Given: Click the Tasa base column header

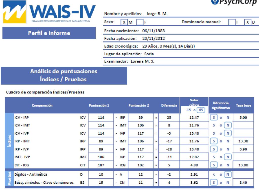Looking at the screenshot, I should click(x=244, y=105).
